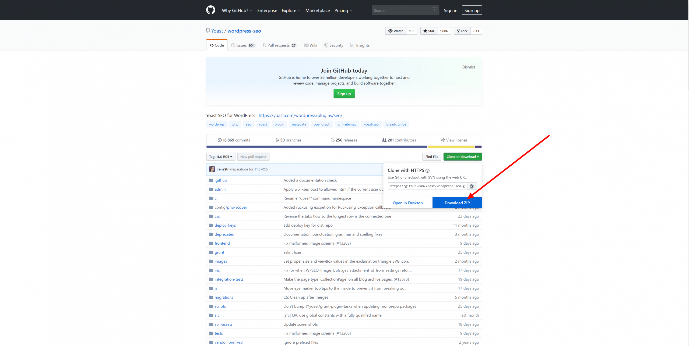Star the wordpress-seo repository
689x346 pixels.
429,31
